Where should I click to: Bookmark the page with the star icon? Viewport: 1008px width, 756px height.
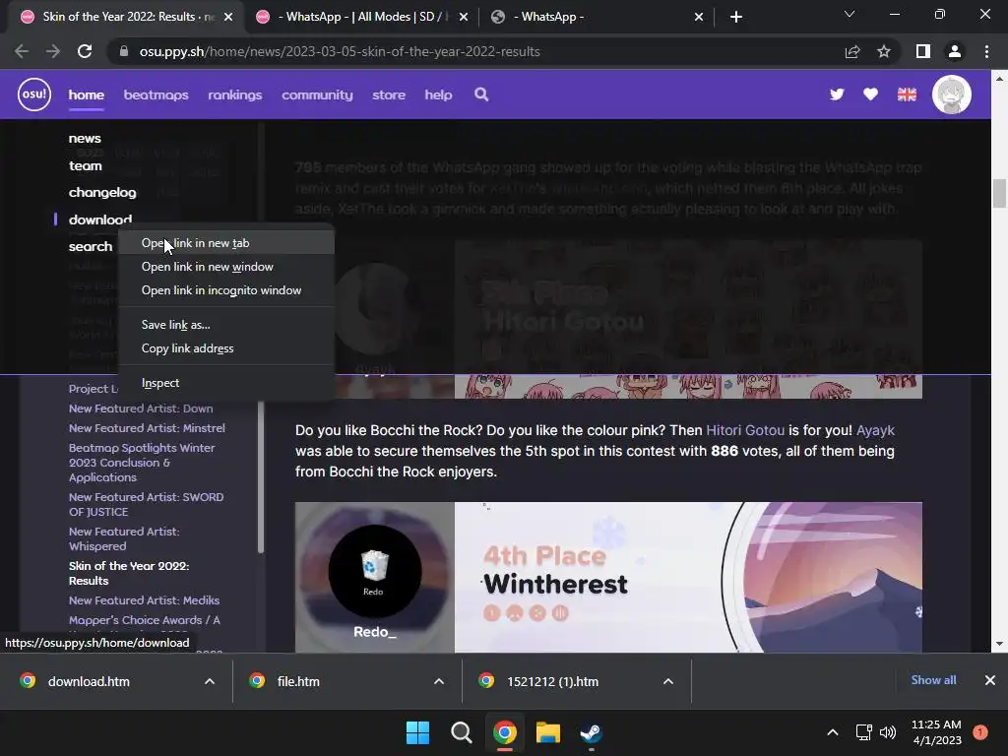(884, 51)
